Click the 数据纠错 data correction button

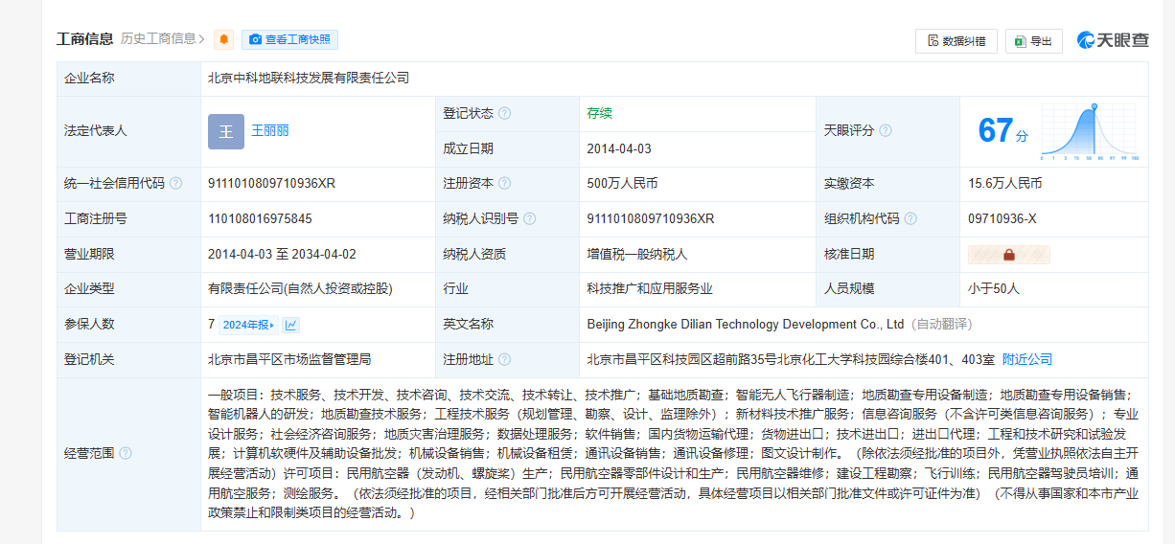pos(956,41)
